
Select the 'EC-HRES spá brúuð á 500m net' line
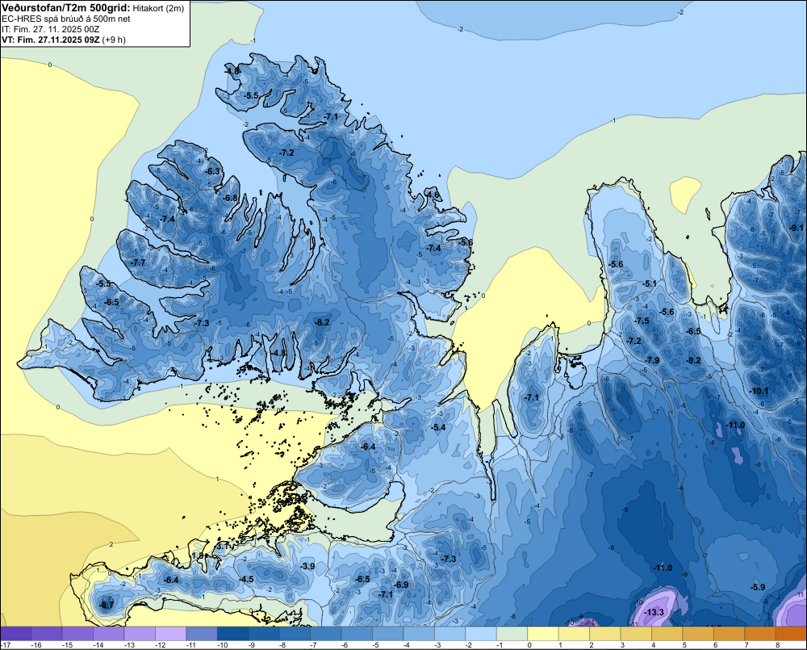66,19
